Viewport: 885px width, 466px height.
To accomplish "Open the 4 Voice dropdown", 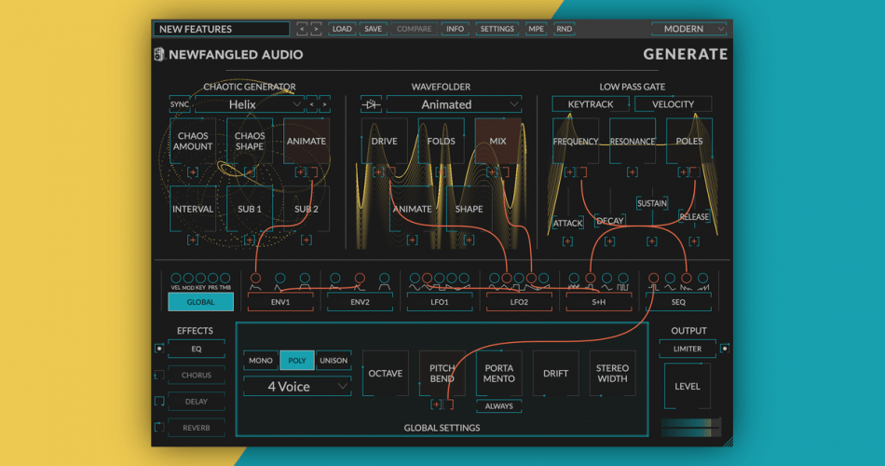I will (297, 387).
